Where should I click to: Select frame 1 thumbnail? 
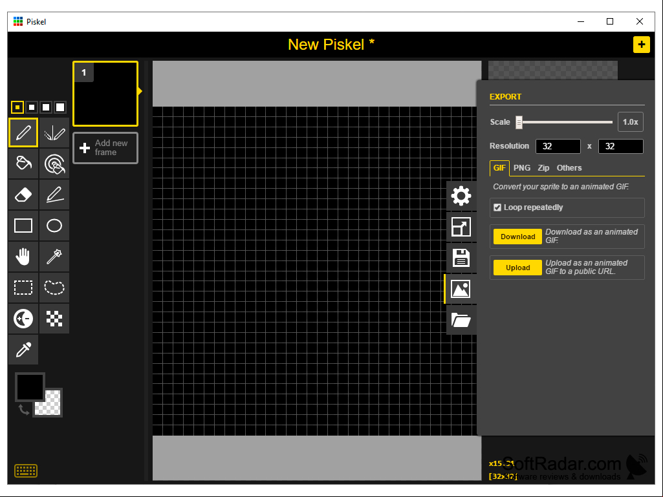(x=105, y=94)
